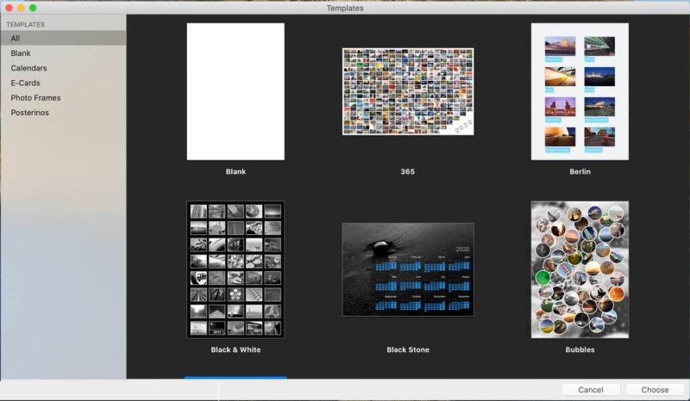
Task: Switch to E-Cards category
Action: coord(63,83)
